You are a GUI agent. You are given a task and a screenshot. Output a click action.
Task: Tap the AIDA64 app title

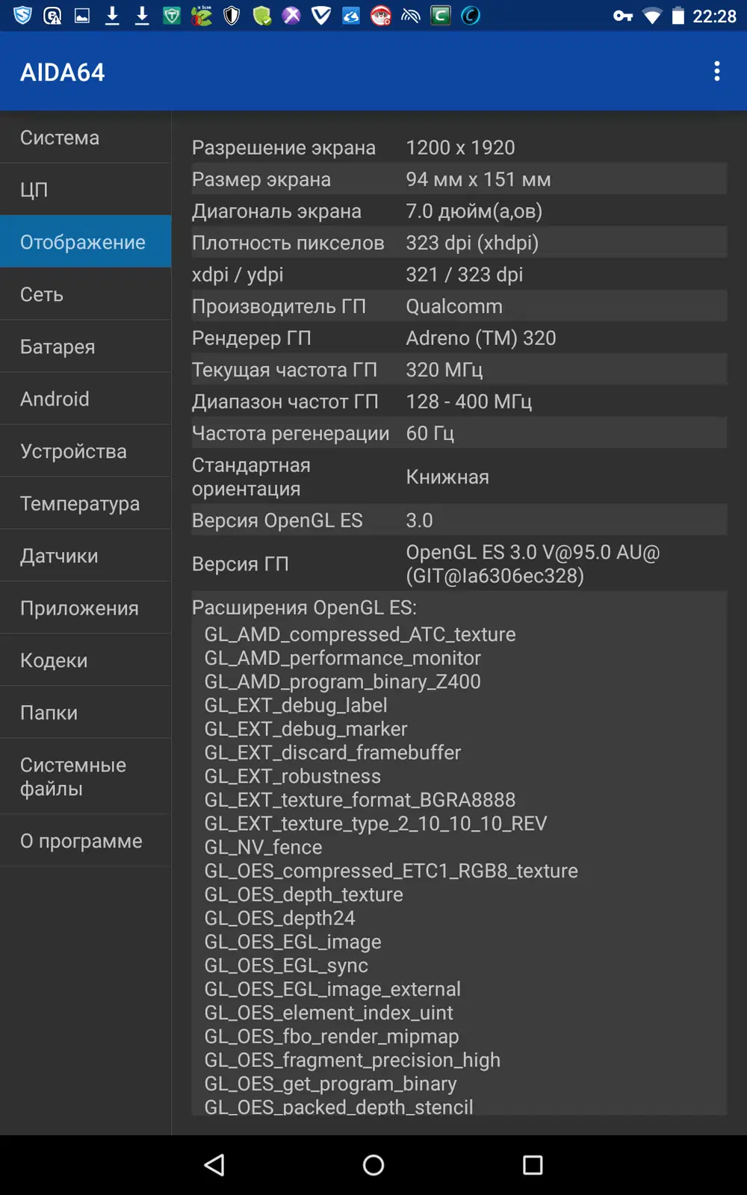(x=63, y=72)
